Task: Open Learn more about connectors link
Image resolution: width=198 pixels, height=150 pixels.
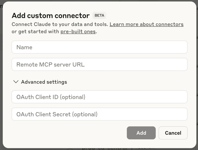Action: click(146, 24)
